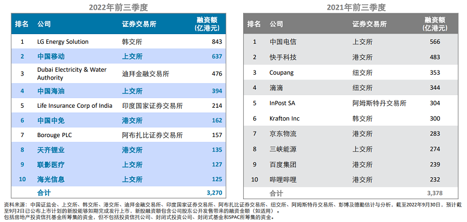The image size is (467, 222).
Task: Click the 阿姆斯特丹交易所 exchange cell
Action: tap(379, 103)
